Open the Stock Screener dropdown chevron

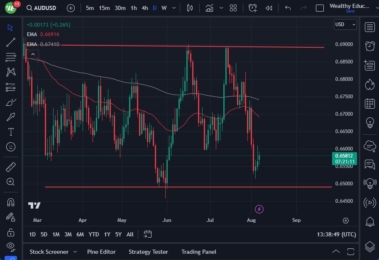(x=75, y=252)
